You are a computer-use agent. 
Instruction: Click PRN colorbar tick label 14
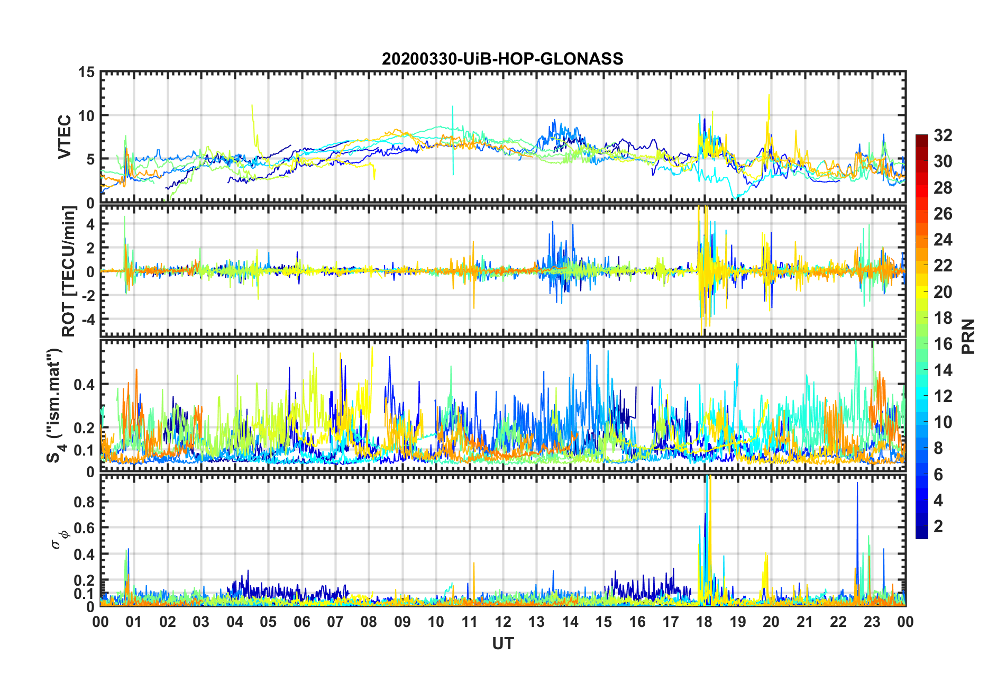943,370
